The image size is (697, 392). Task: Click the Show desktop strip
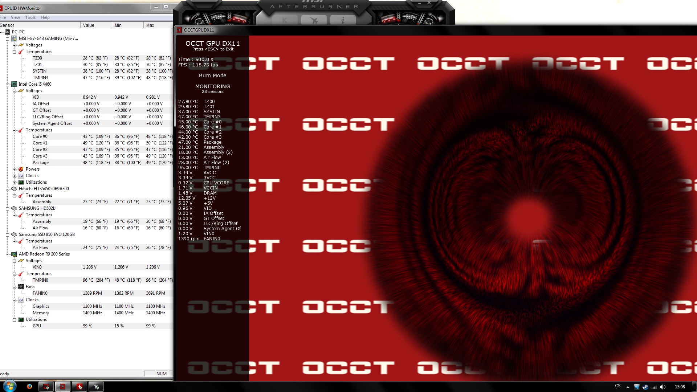[x=694, y=387]
